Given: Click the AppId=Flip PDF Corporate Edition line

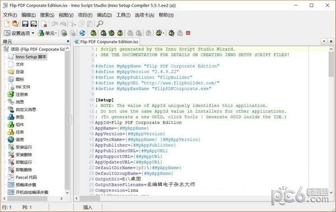Looking at the screenshot, I should (138, 123).
